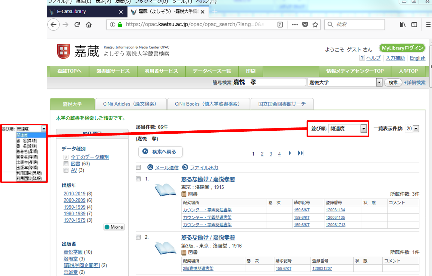Bookmark this page with the star icon

pos(315,25)
